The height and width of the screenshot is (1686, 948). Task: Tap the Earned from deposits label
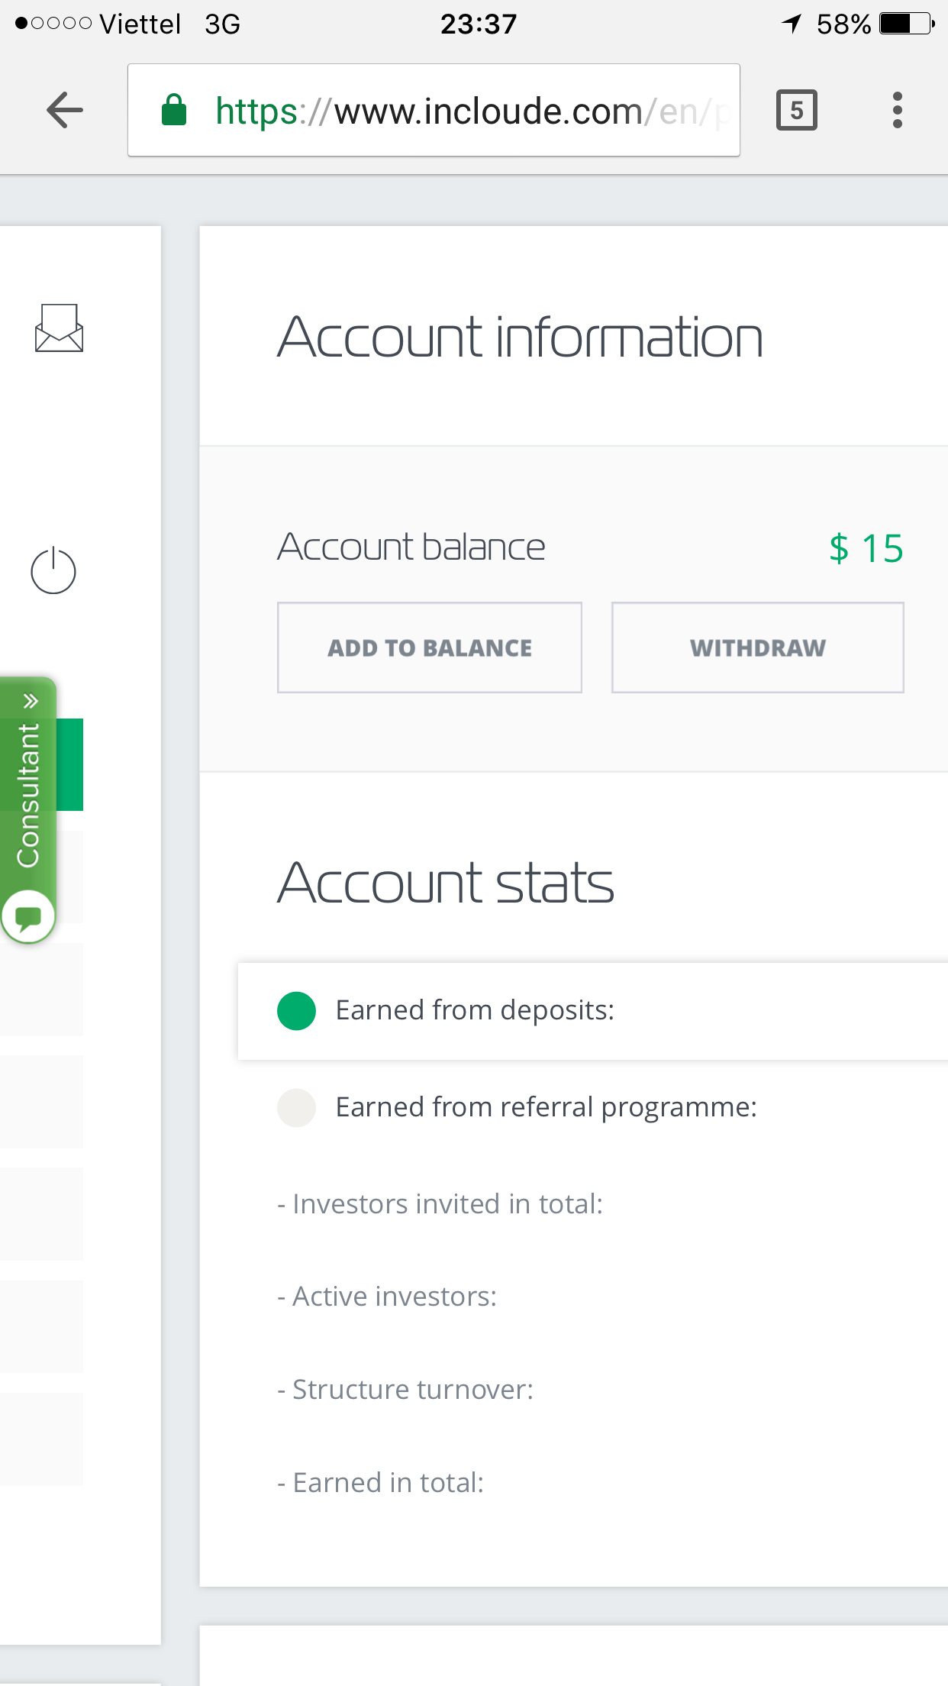(x=475, y=1010)
